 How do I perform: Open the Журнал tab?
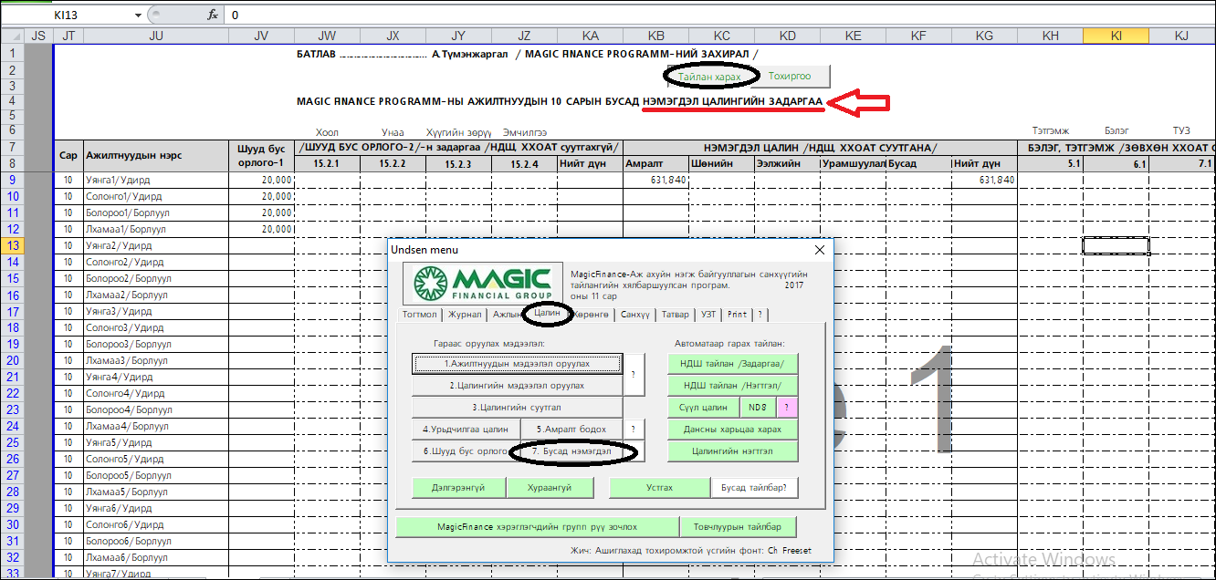tap(465, 314)
